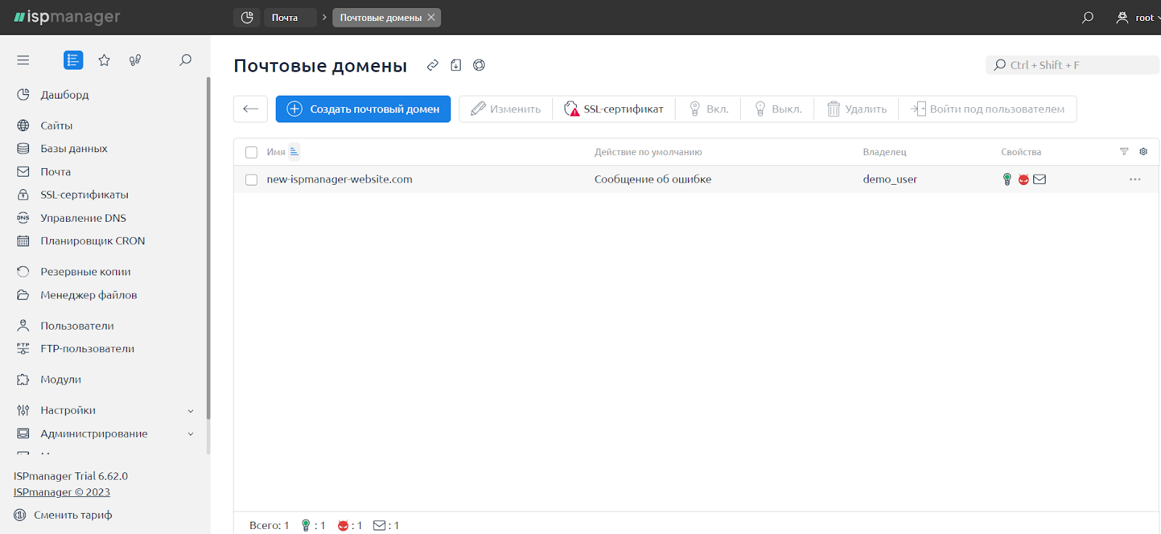Click the green lightbulb status icon in row
The width and height of the screenshot is (1161, 534).
pyautogui.click(x=1007, y=179)
